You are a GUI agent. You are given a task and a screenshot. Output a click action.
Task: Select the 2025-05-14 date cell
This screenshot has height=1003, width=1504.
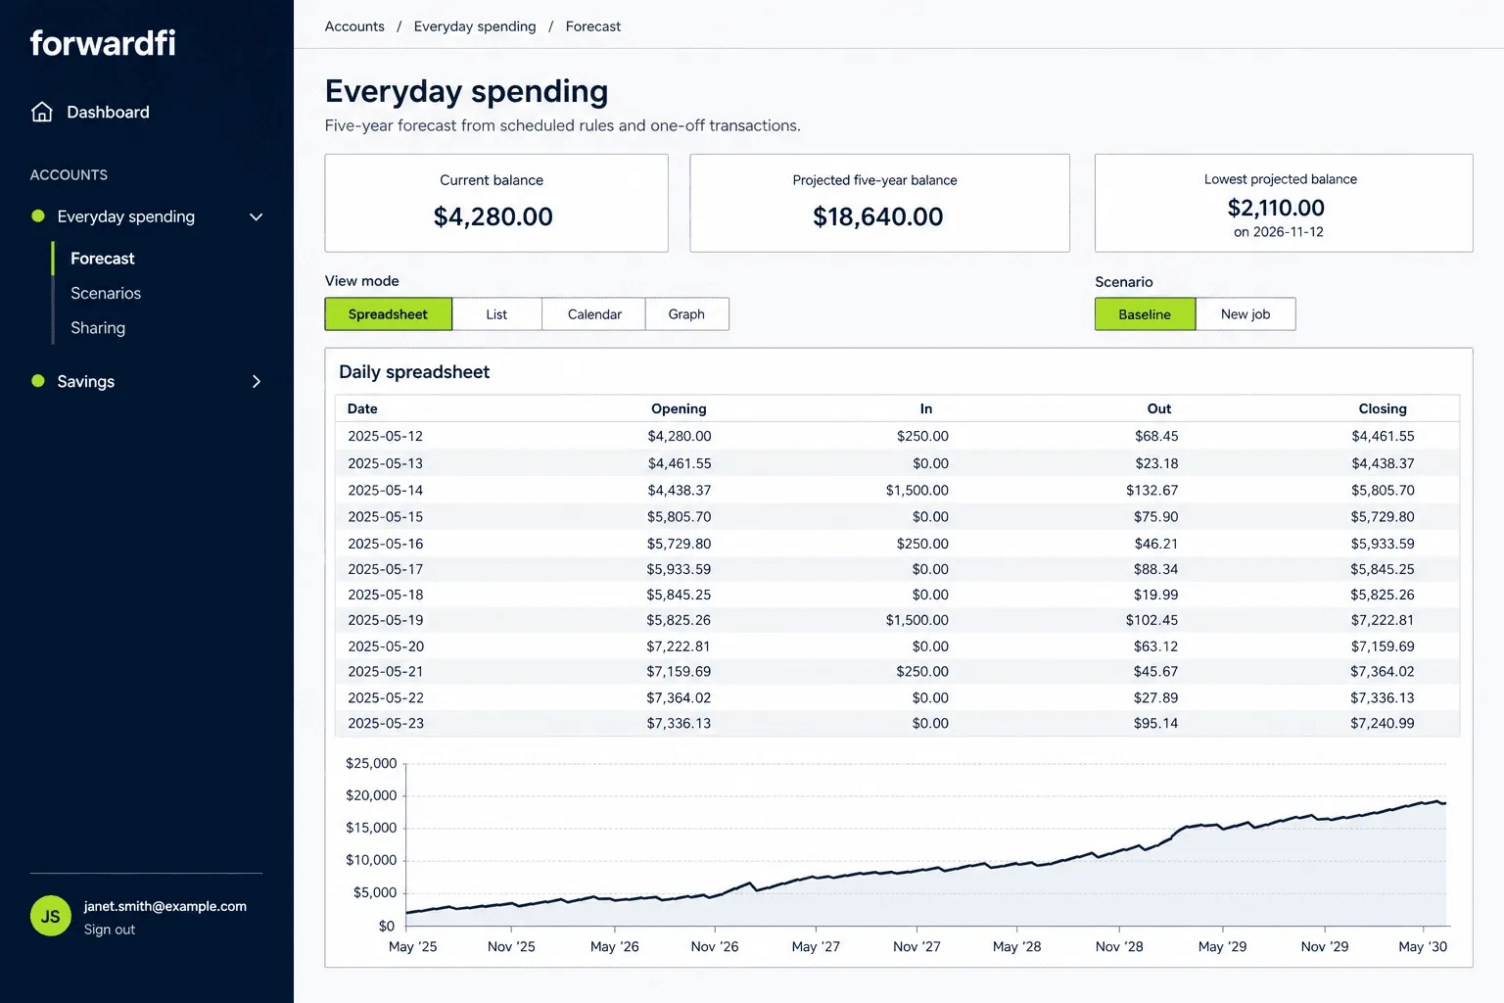tap(385, 490)
